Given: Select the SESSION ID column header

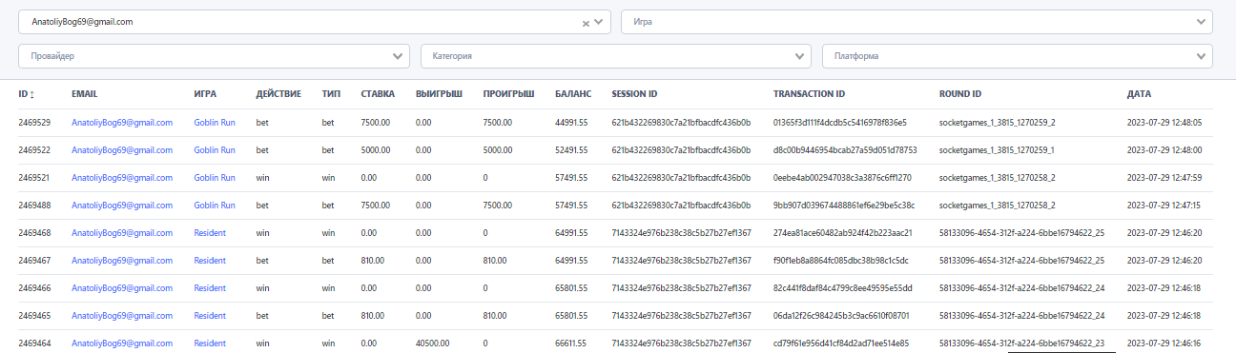Looking at the screenshot, I should click(x=634, y=94).
